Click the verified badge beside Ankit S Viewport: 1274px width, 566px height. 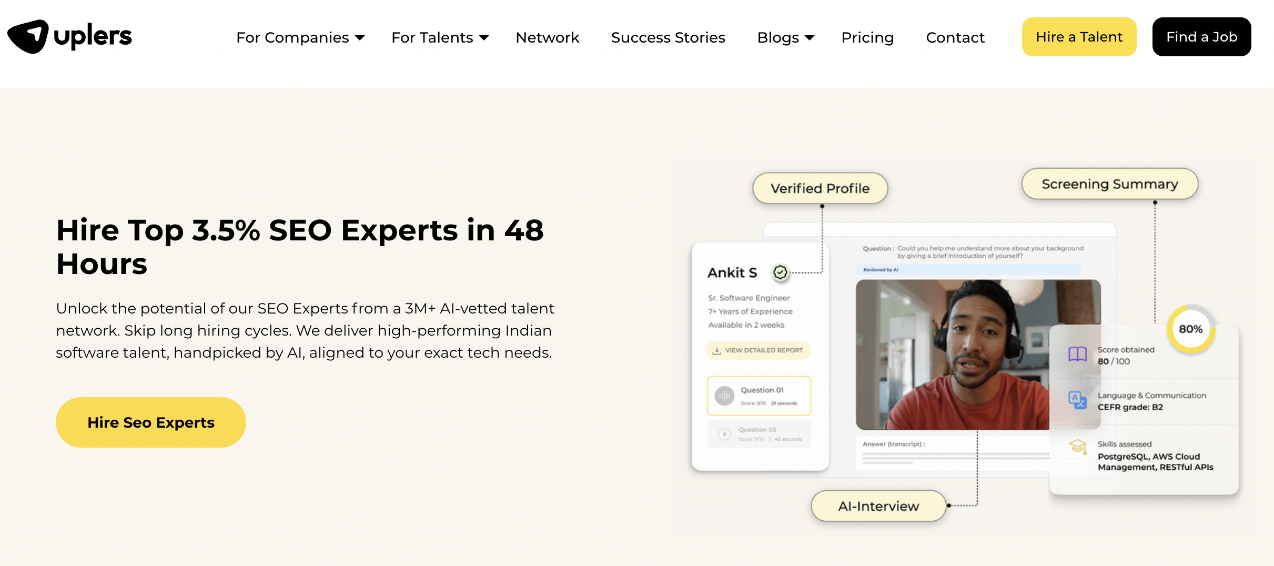point(780,272)
